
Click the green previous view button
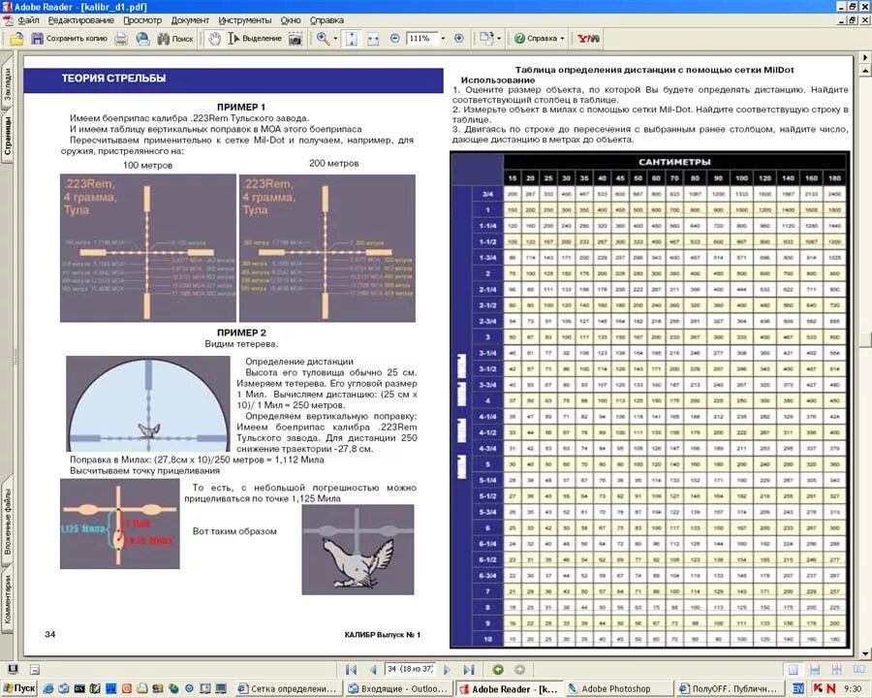(498, 670)
